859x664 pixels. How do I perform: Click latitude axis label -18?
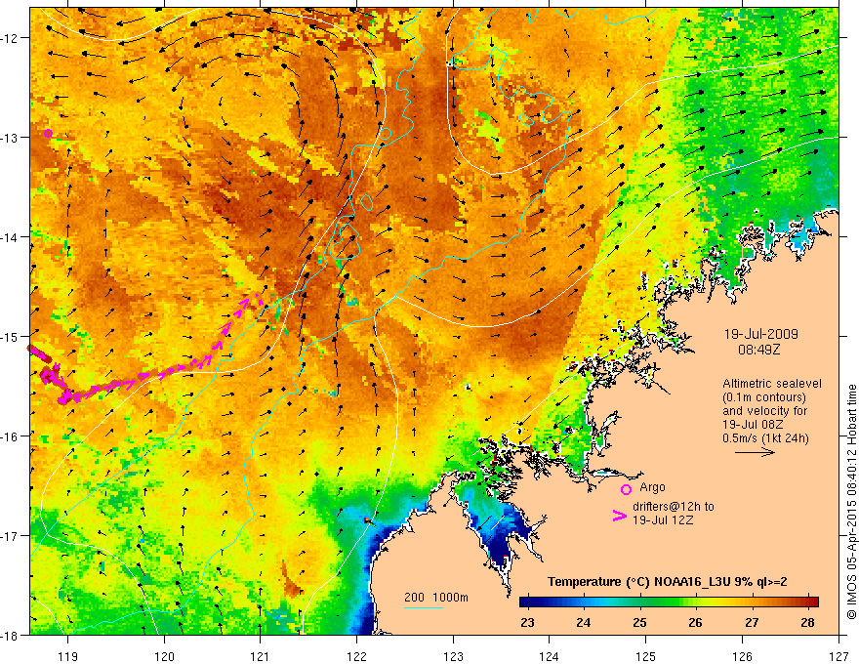tap(11, 635)
